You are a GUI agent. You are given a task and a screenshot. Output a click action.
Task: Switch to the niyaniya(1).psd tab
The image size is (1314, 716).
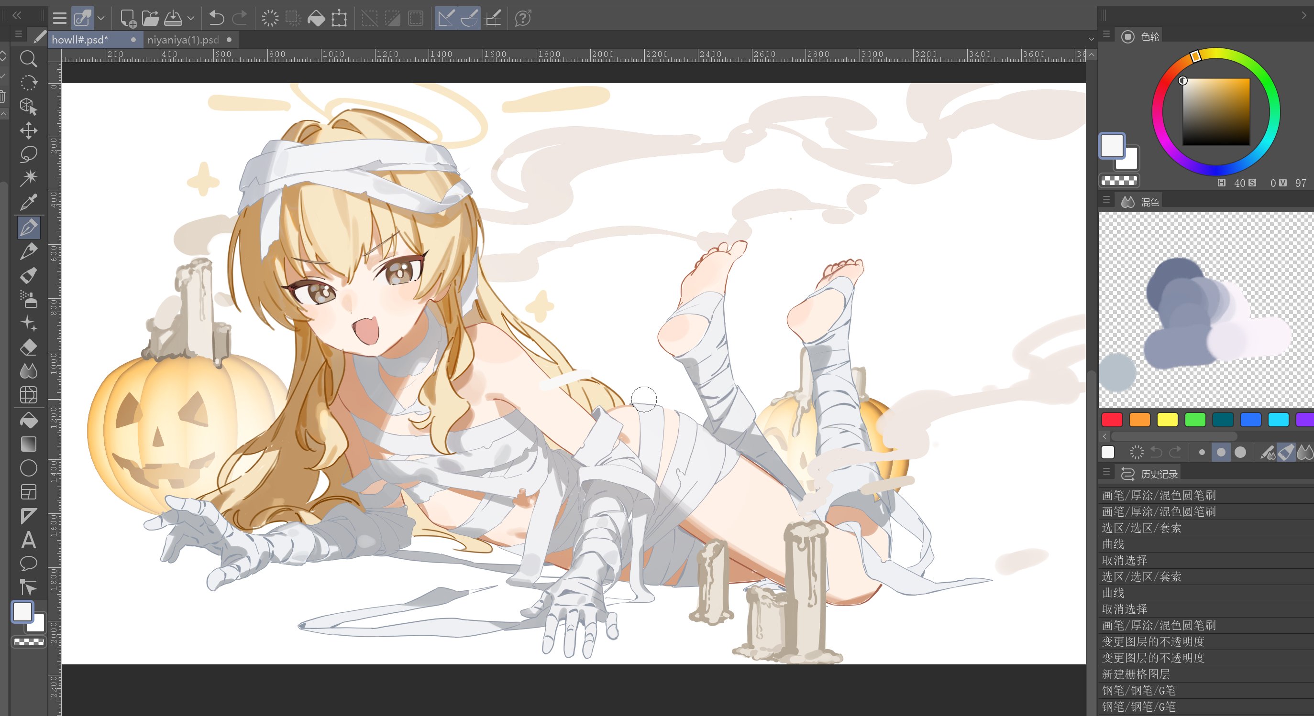[183, 40]
